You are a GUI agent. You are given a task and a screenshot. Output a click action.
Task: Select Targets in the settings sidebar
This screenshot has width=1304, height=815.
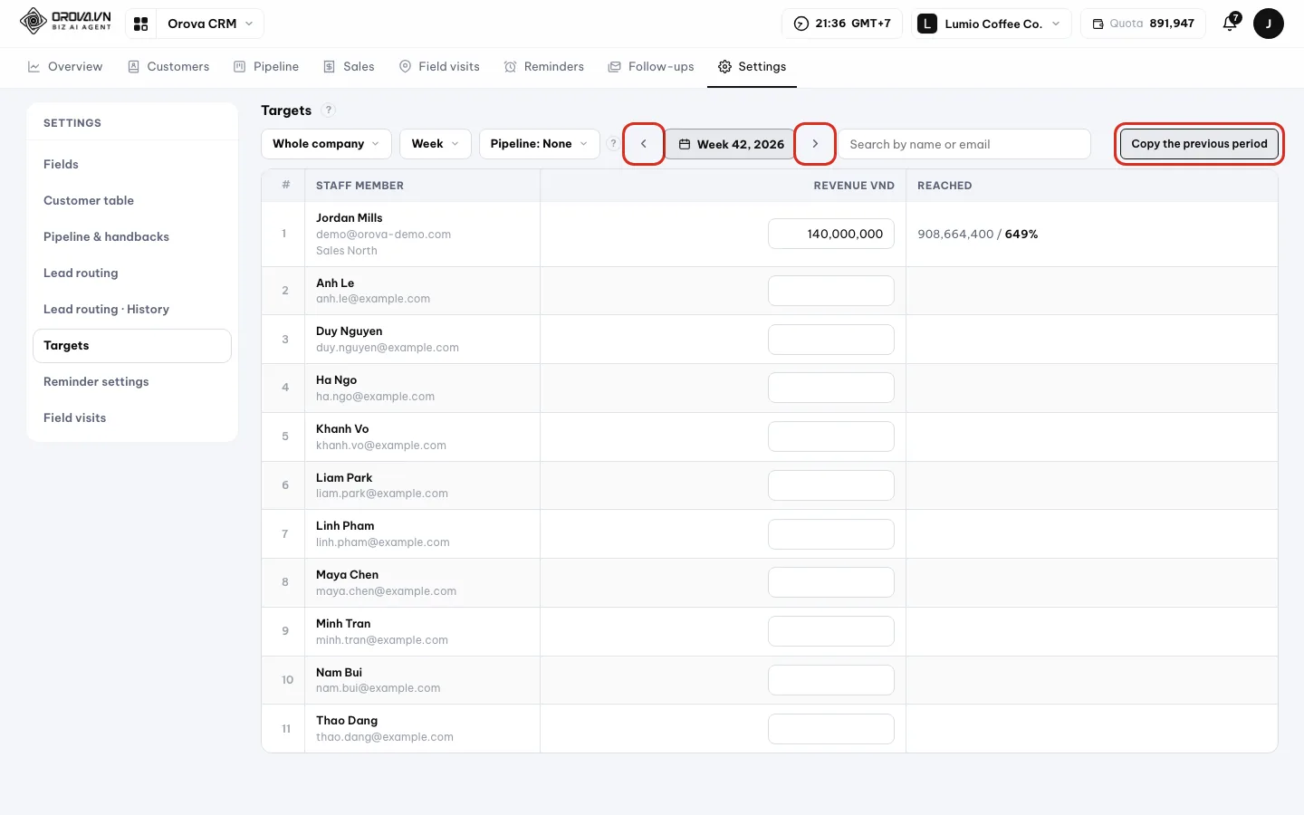click(x=132, y=345)
